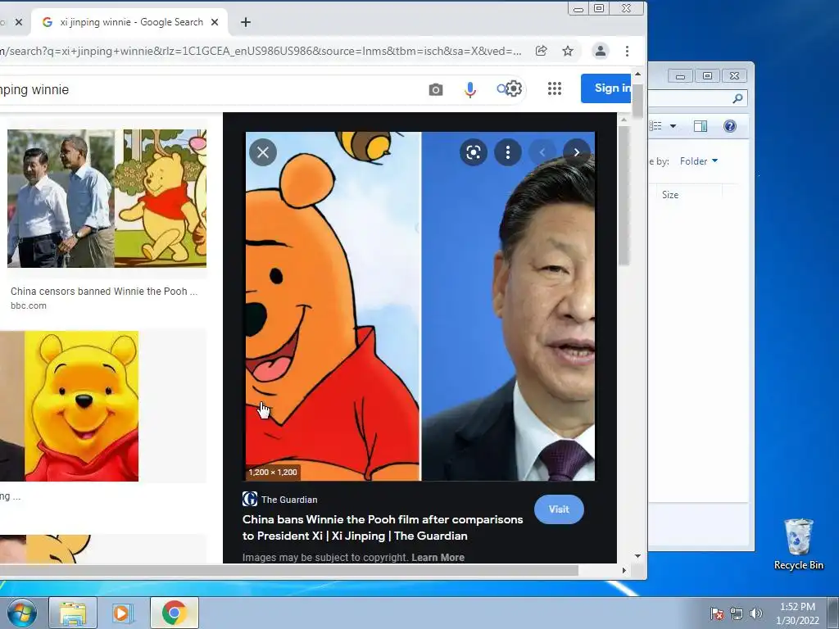Open Windows Explorer from the taskbar
839x629 pixels.
pos(73,613)
